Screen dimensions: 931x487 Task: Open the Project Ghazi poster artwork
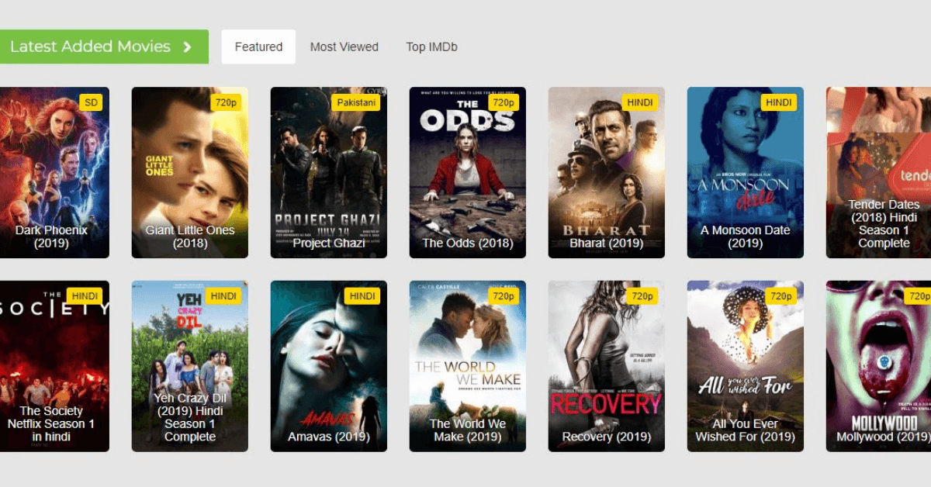pos(329,172)
